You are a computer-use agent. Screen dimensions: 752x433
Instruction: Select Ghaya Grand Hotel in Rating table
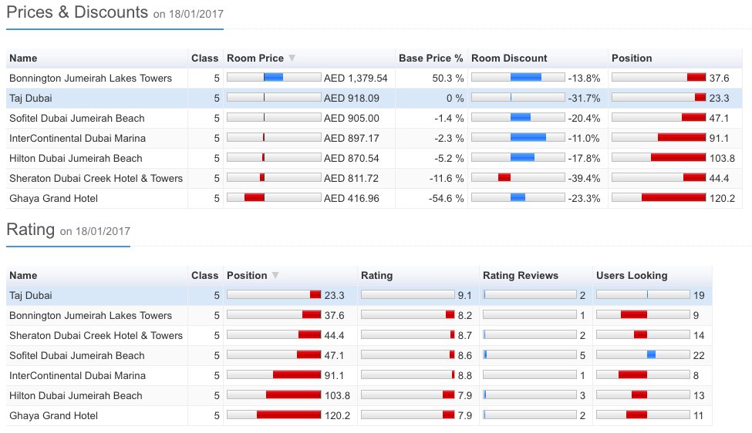coord(53,416)
